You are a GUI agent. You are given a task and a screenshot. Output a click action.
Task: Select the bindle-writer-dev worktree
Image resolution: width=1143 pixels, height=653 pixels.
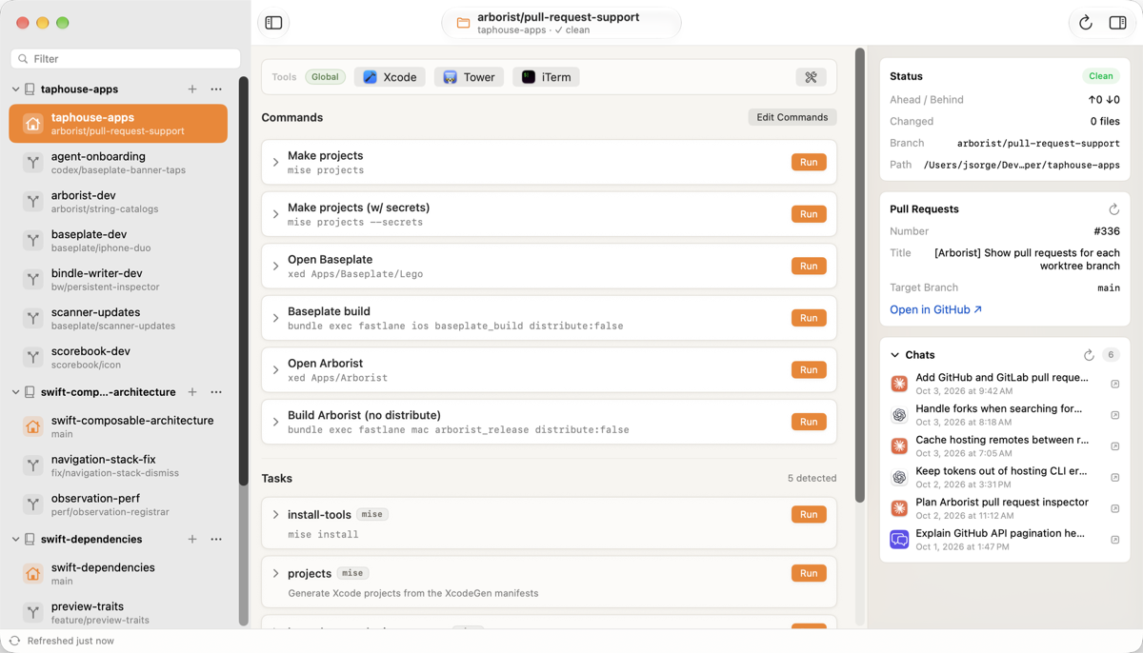point(118,280)
